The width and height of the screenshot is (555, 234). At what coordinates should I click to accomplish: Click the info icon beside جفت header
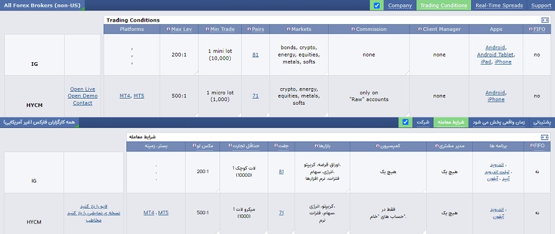276,146
